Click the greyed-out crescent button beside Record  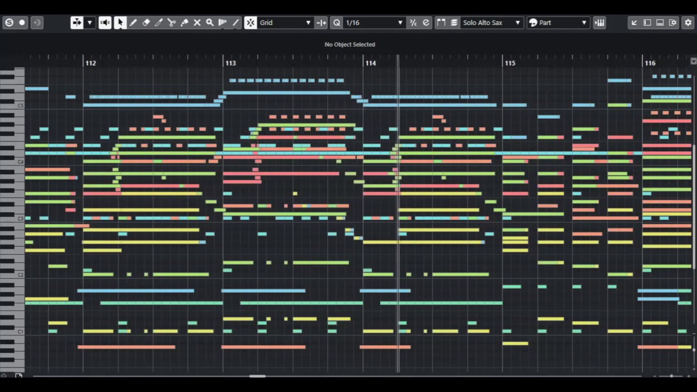click(36, 22)
